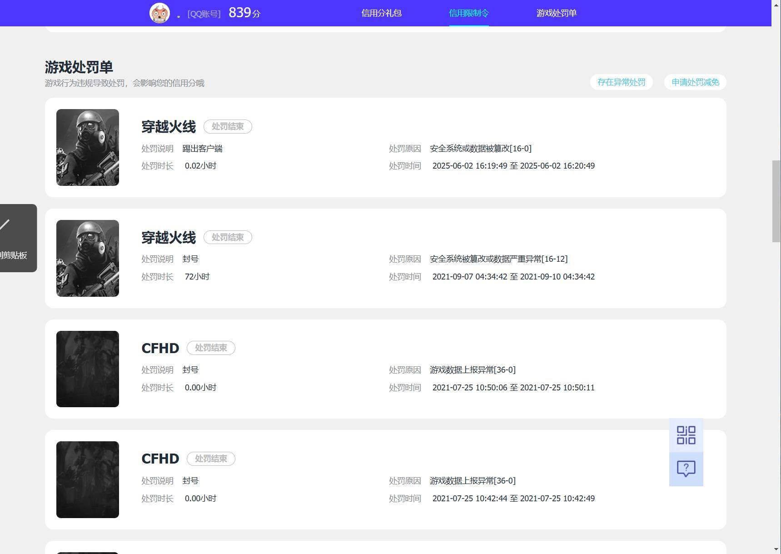Click the 申请处罚减免 button
This screenshot has width=781, height=554.
click(695, 82)
